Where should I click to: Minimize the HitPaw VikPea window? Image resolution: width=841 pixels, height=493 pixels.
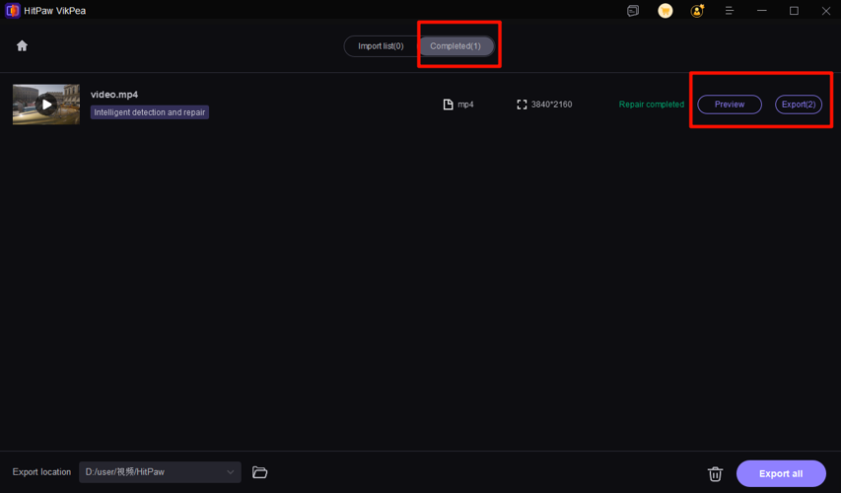click(761, 11)
